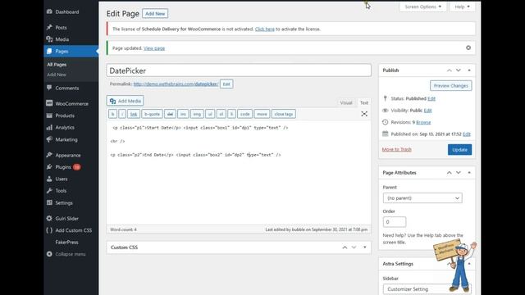Click the more quicktag button
The image size is (525, 295).
point(262,114)
